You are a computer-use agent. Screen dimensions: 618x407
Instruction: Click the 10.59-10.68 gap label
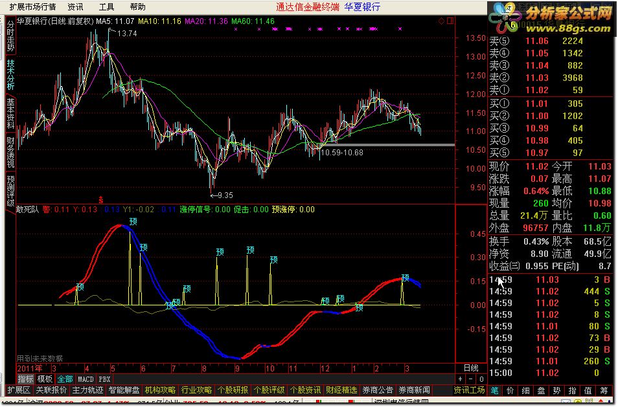tap(342, 153)
